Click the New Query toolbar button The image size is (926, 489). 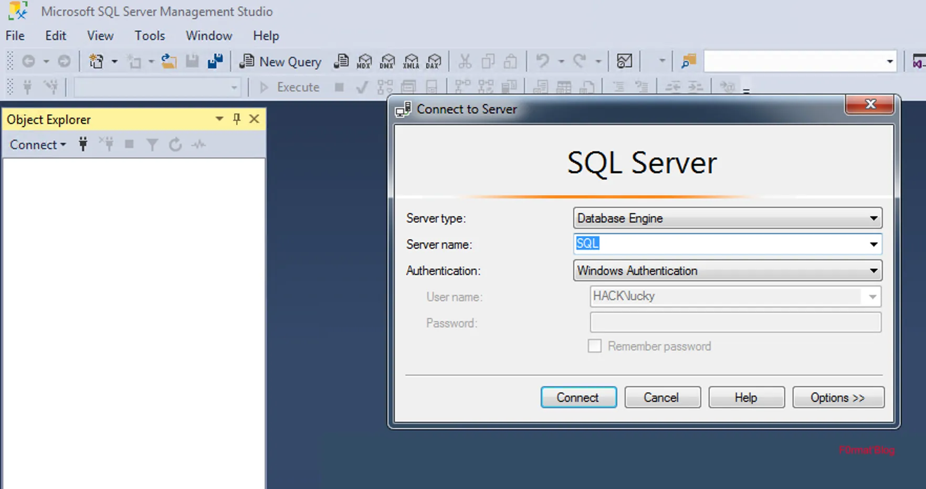pos(281,62)
